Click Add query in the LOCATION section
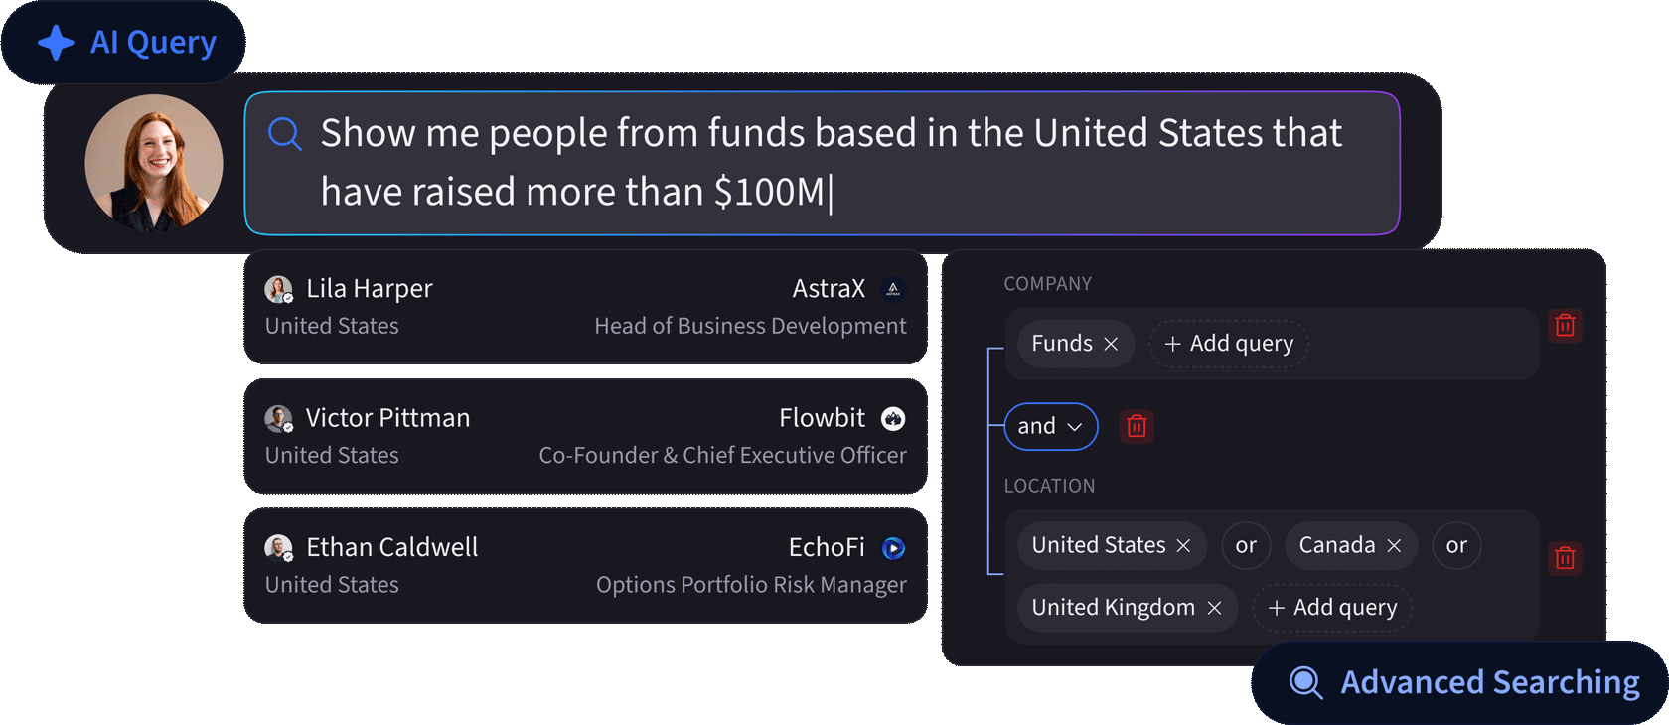The width and height of the screenshot is (1669, 725). 1332,607
